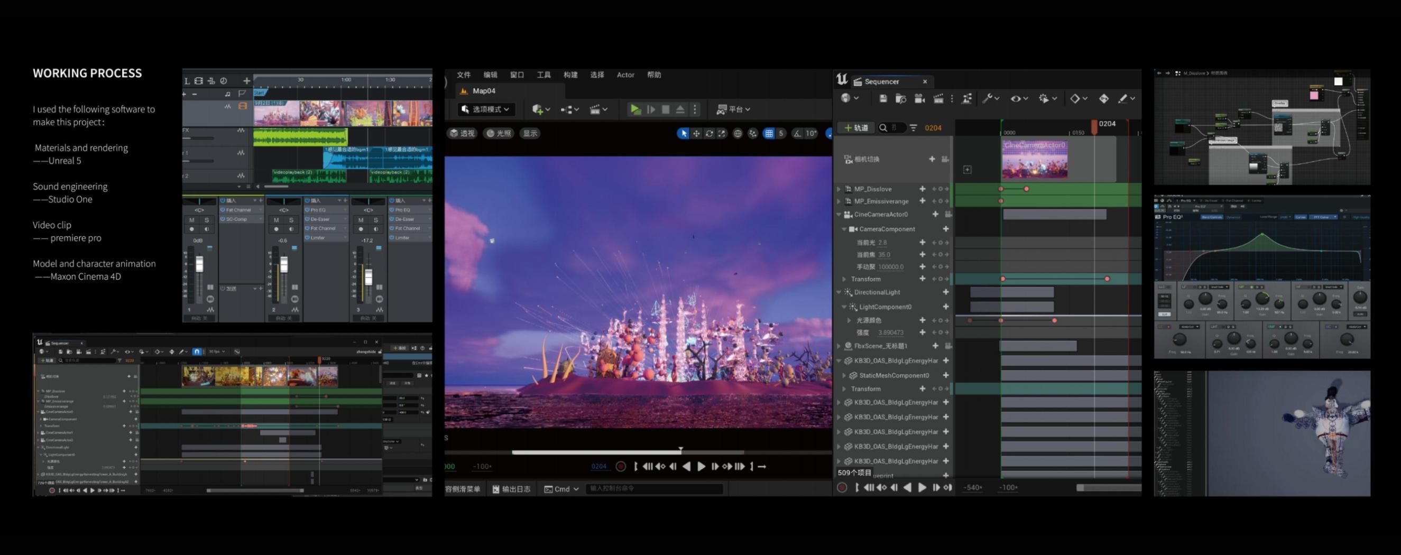Select the rotate transform tool in viewport
Viewport: 1401px width, 555px height.
click(x=708, y=134)
